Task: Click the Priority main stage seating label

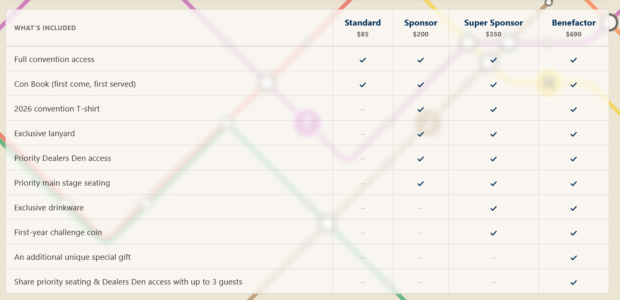Action: [x=62, y=183]
